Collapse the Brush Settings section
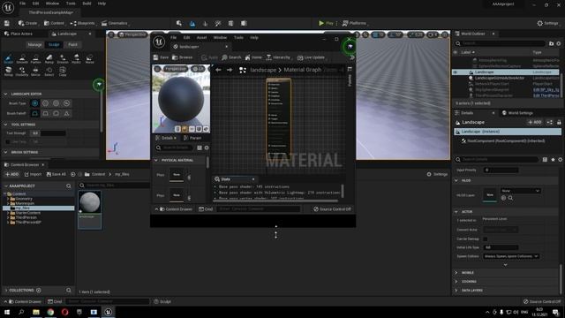Viewport: 565px width, 318px height. 5,153
